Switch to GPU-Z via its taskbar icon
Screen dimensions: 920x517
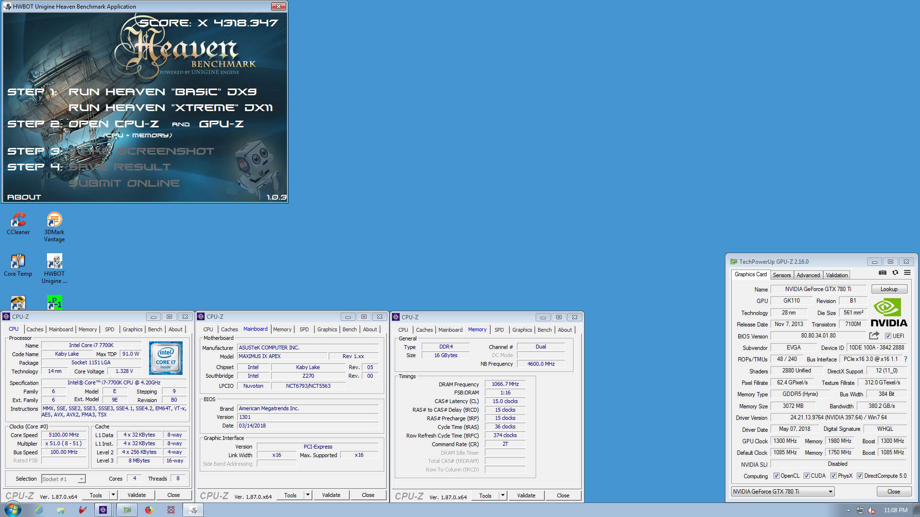pyautogui.click(x=127, y=510)
